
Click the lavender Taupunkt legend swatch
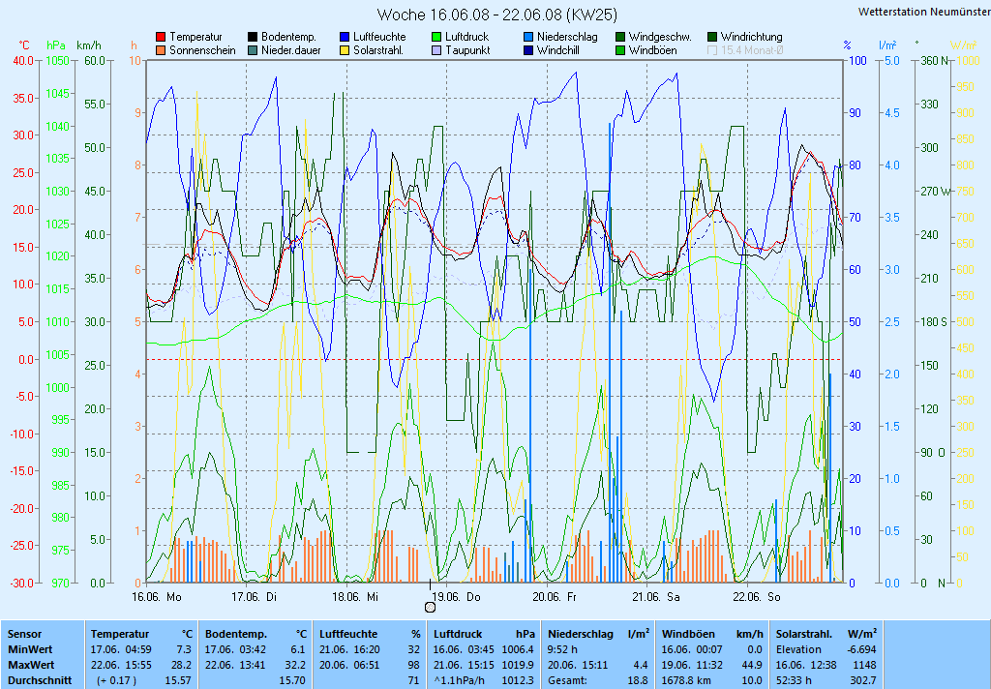(436, 50)
